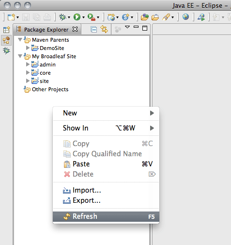Open the New submenu in context menu
The height and width of the screenshot is (245, 231).
click(x=106, y=113)
